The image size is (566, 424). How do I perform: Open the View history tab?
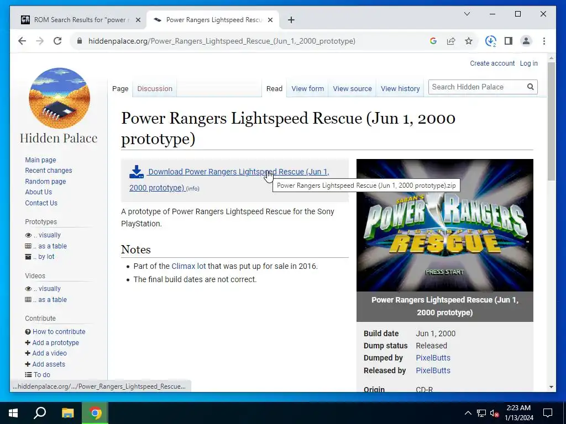(x=400, y=89)
